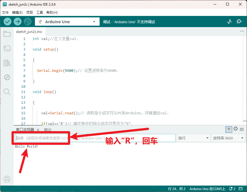Image resolution: width=247 pixels, height=192 pixels.
Task: Click code line int val;
Action: click(41, 39)
